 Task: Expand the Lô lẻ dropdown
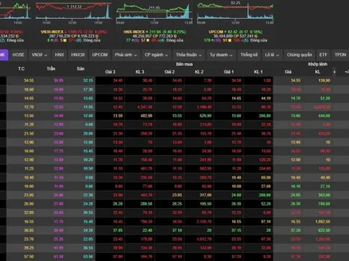pos(272,55)
